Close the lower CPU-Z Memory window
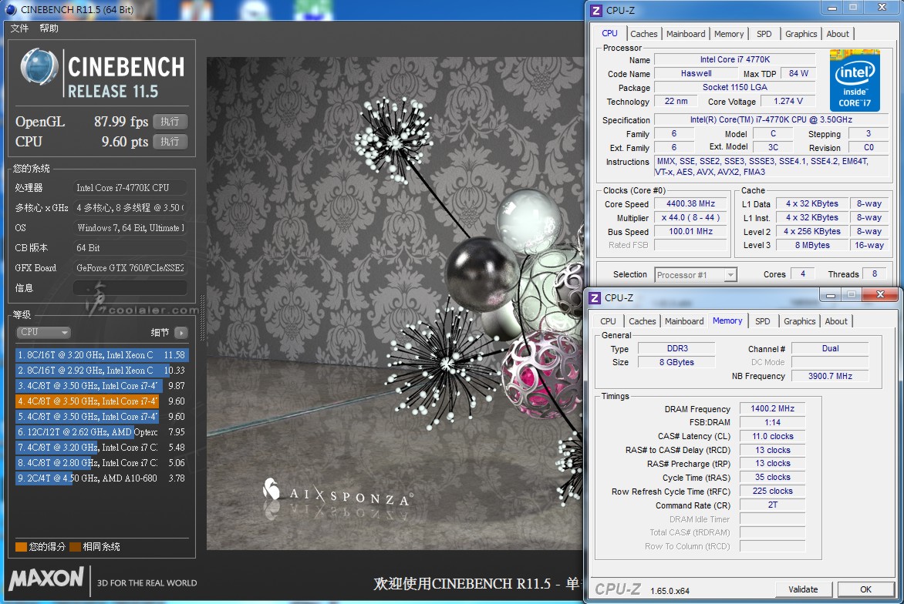This screenshot has height=604, width=904. click(x=880, y=295)
